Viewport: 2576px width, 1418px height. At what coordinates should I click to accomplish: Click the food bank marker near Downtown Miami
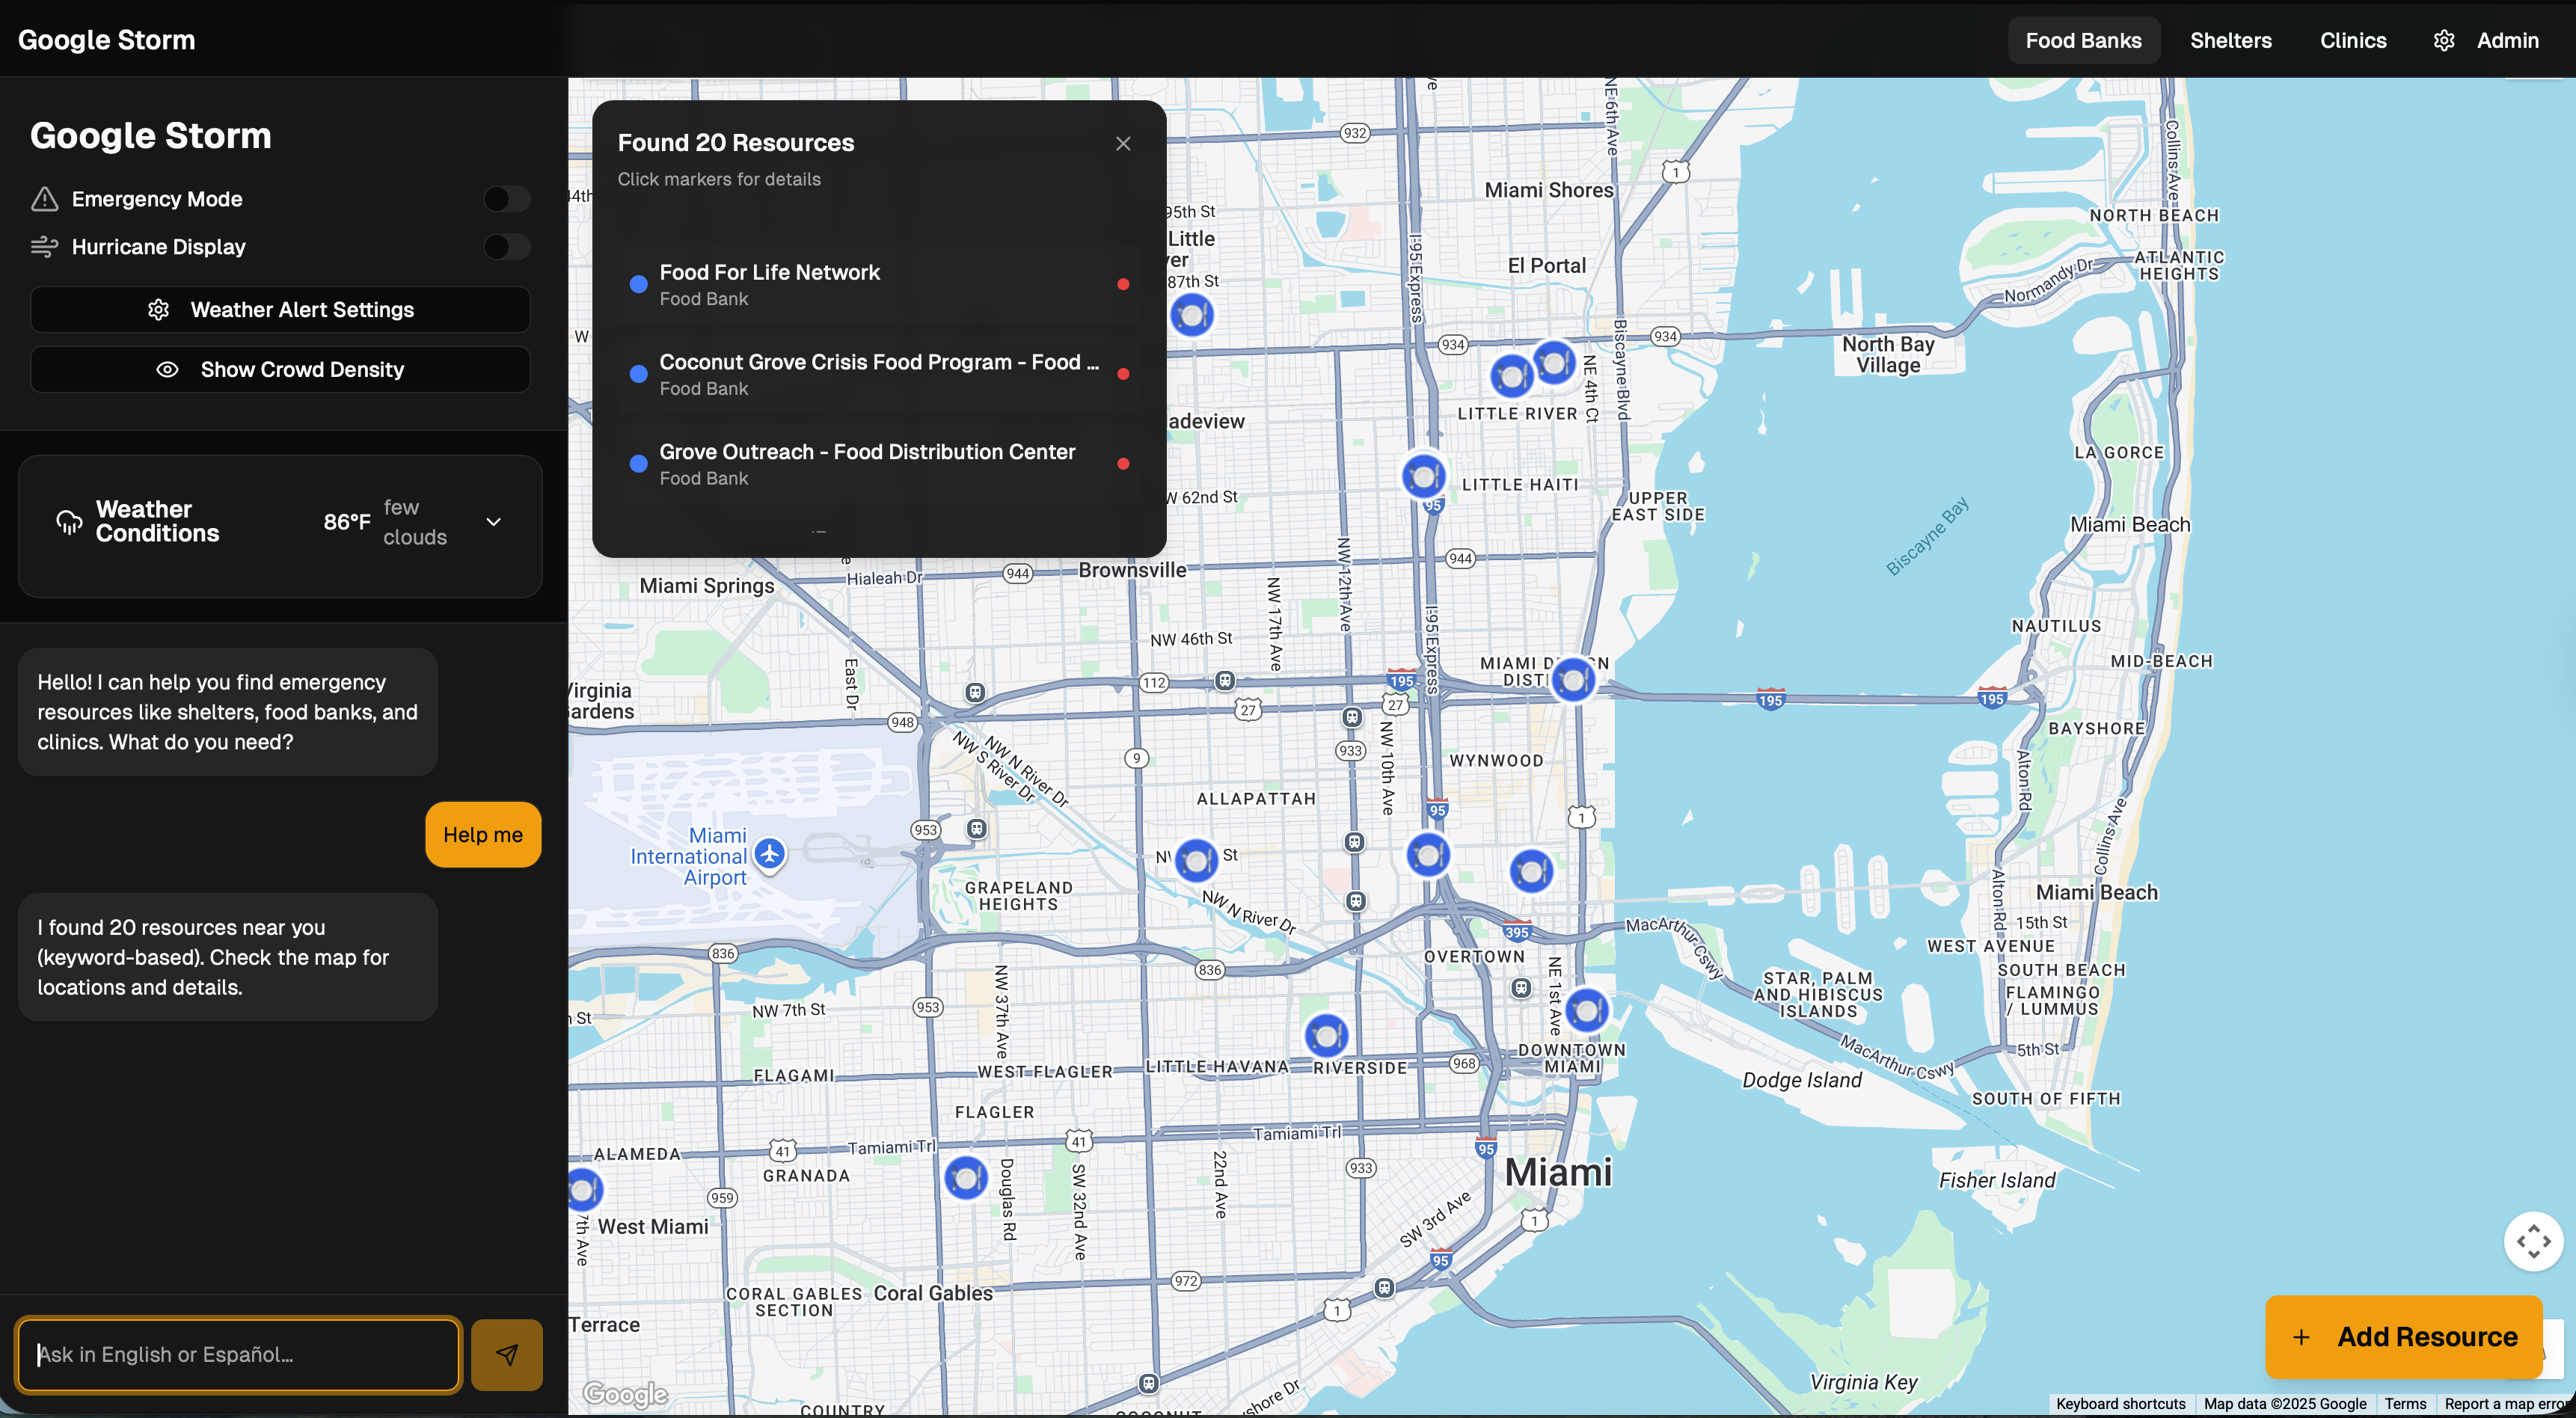[x=1586, y=1010]
